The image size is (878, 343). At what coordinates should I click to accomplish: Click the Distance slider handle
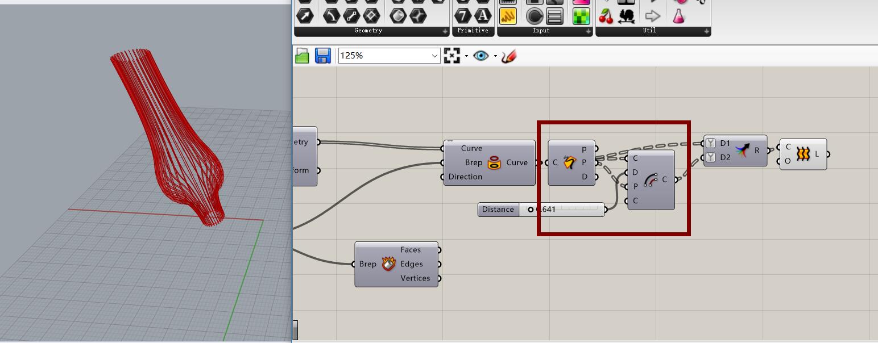pyautogui.click(x=531, y=210)
